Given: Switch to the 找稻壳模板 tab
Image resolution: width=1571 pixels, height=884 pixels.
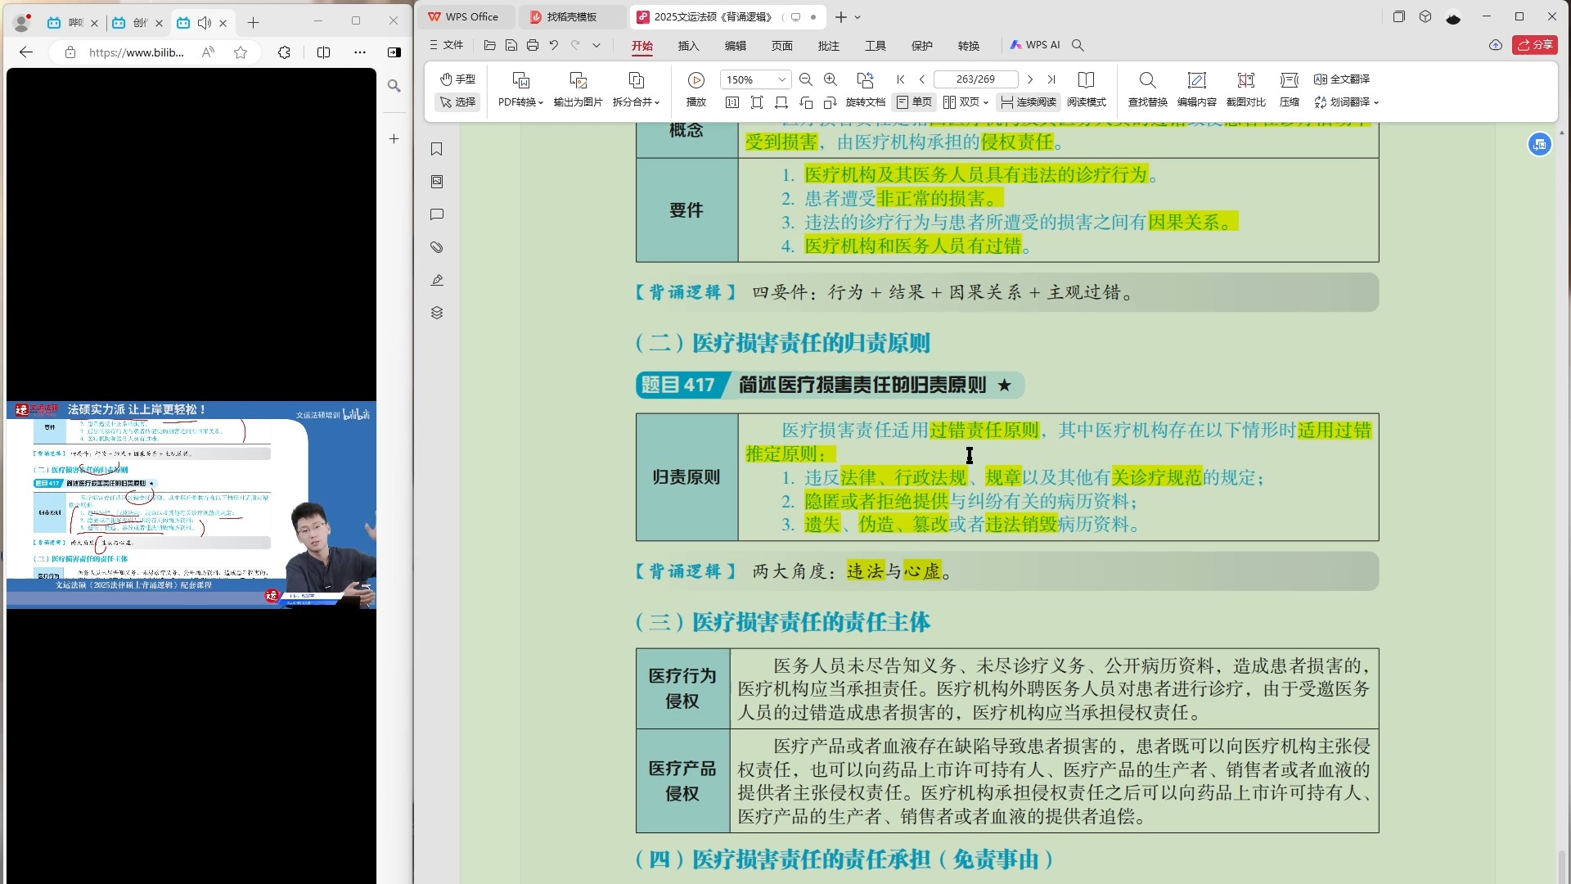Looking at the screenshot, I should click(571, 16).
